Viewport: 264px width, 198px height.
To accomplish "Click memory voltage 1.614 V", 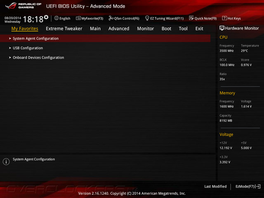I will [246, 106].
